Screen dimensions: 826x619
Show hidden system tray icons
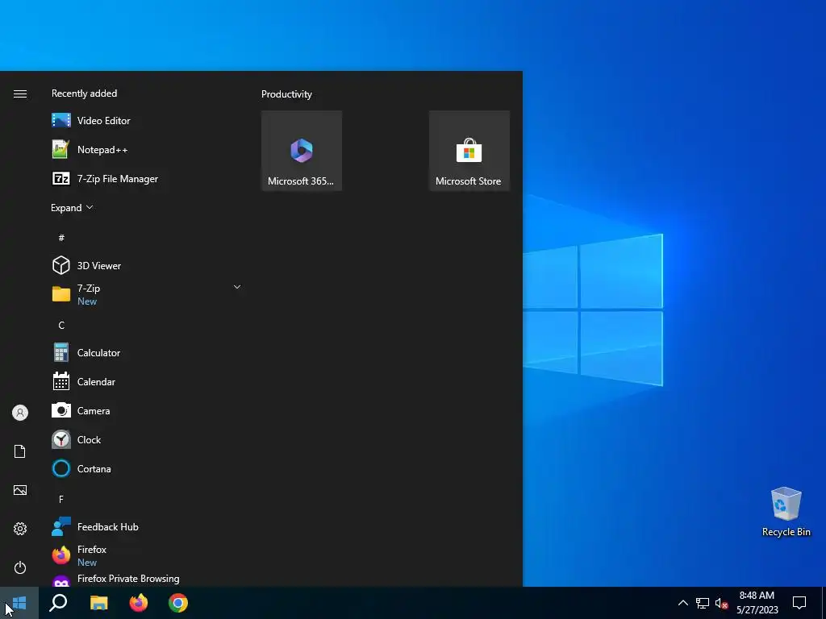coord(682,603)
